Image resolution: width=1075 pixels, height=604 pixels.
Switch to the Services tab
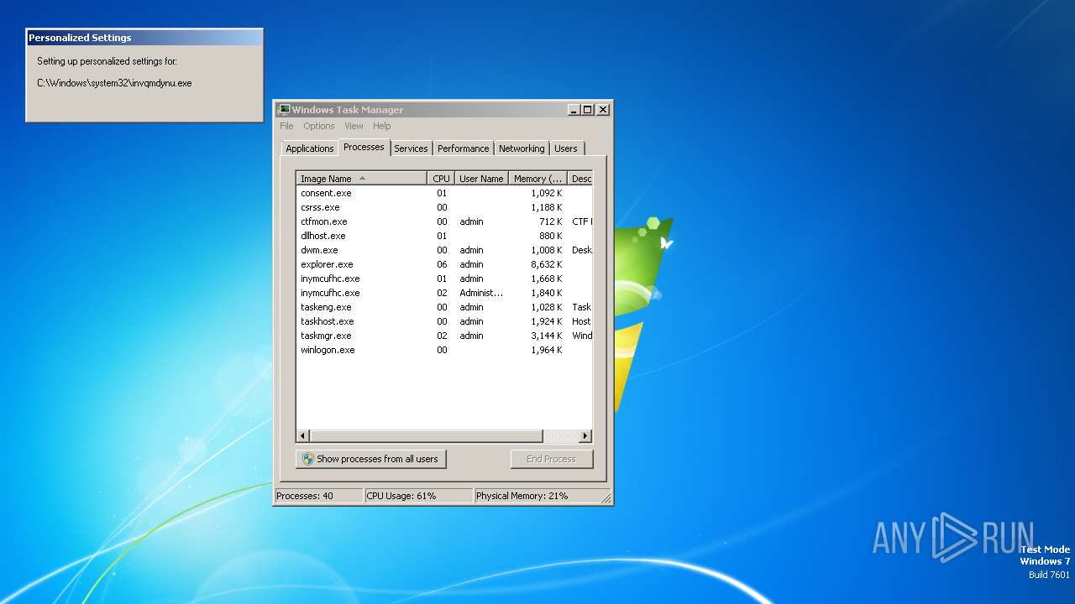pyautogui.click(x=411, y=148)
